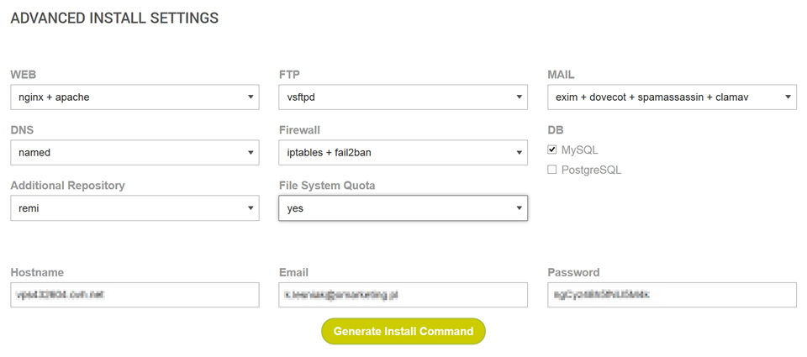807x357 pixels.
Task: Enable the PostgreSQL checkbox
Action: click(552, 170)
